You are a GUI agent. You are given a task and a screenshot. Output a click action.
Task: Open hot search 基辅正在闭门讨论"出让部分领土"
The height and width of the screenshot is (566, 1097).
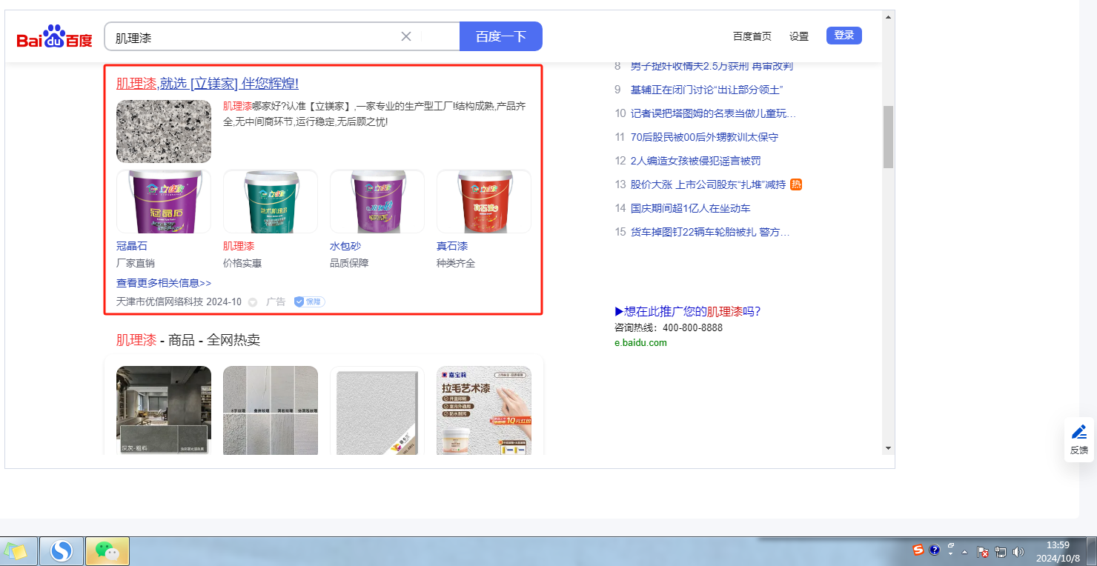707,90
